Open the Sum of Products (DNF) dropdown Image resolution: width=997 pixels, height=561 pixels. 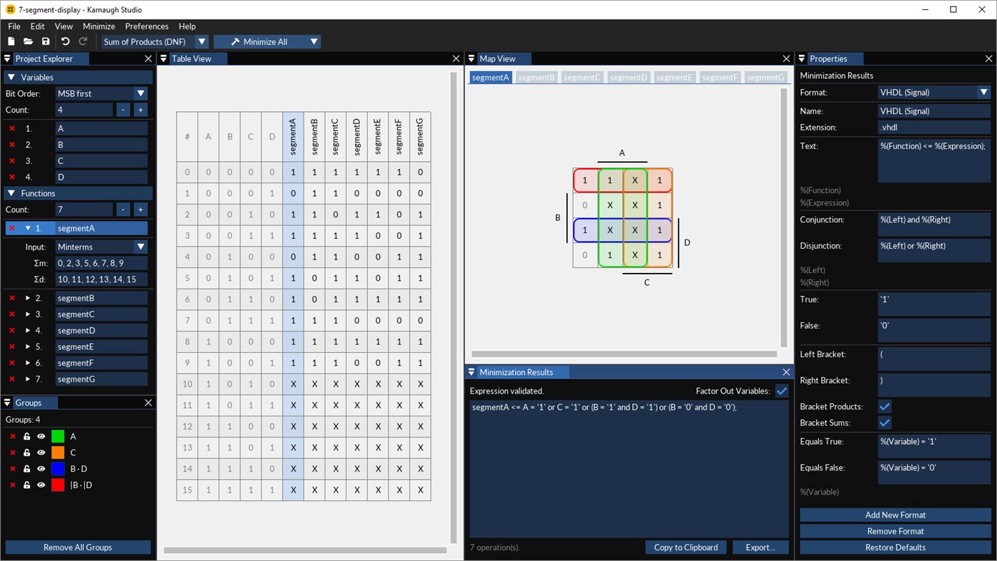pos(202,41)
